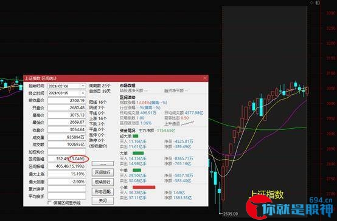Click the 2635.09 low price marker

coord(231,214)
